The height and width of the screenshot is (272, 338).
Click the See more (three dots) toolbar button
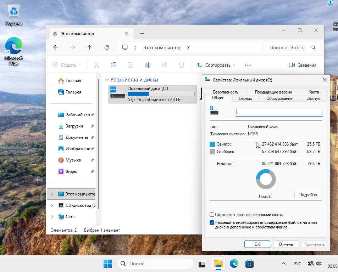[x=248, y=65]
